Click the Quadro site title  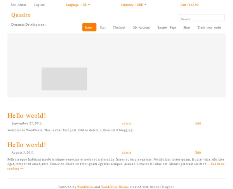coord(21,15)
